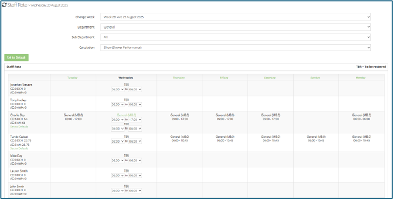This screenshot has height=199, width=393.
Task: Switch to the Sunday column header
Action: 316,78
